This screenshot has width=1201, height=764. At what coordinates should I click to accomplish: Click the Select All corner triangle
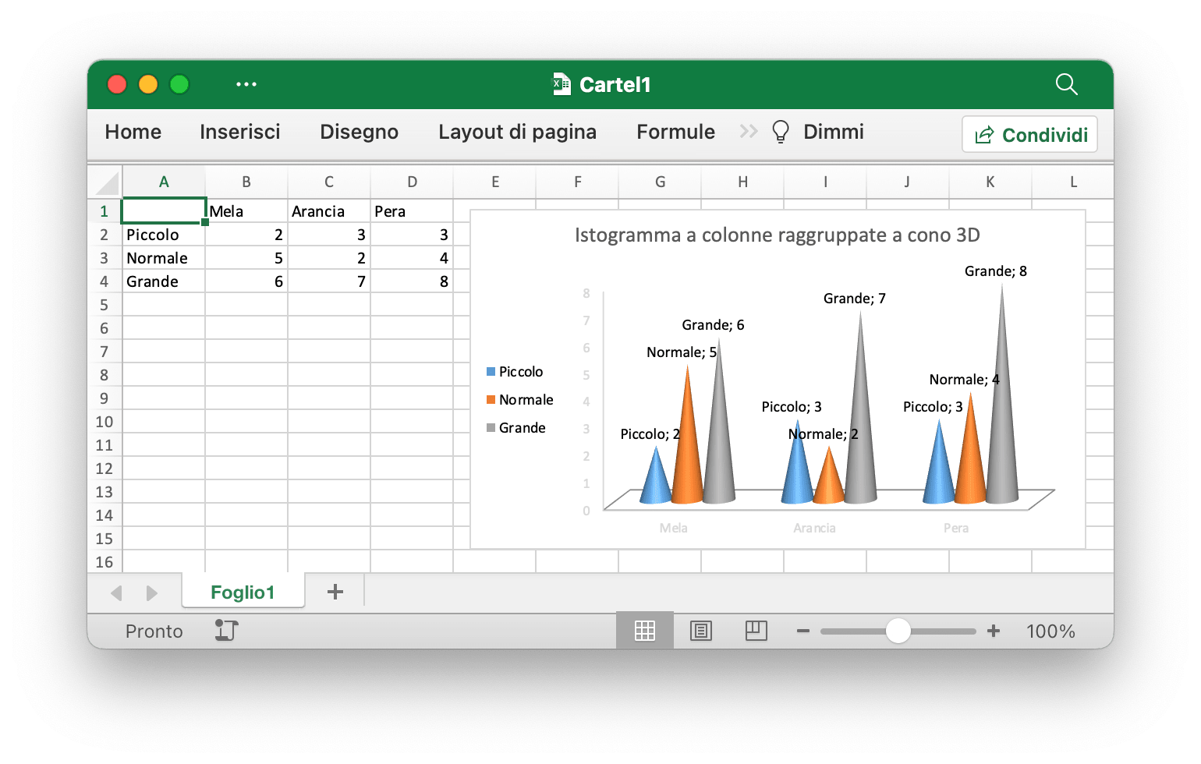(106, 182)
